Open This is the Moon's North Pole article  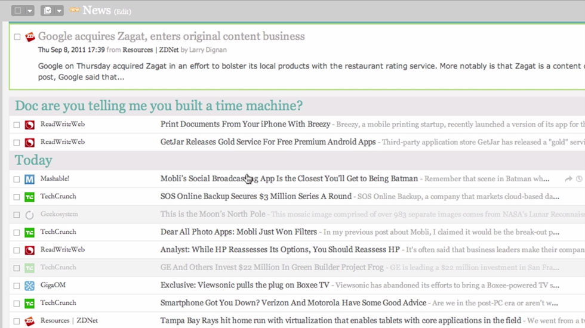coord(213,214)
